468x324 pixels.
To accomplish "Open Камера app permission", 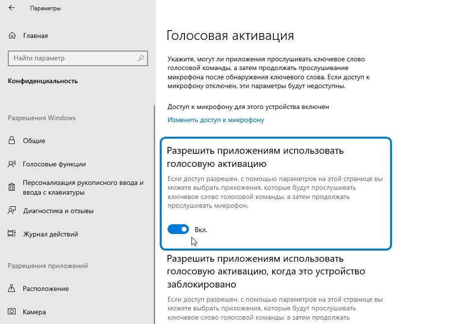I will coord(34,312).
